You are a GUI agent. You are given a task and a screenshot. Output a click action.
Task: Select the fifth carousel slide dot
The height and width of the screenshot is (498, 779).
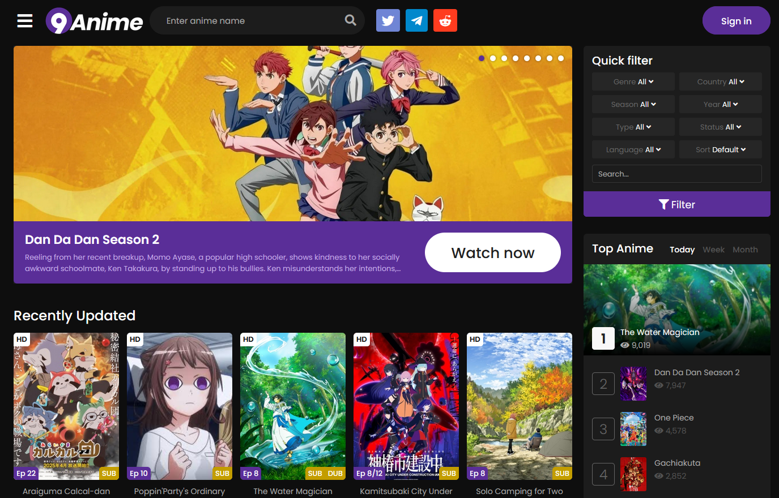(527, 58)
